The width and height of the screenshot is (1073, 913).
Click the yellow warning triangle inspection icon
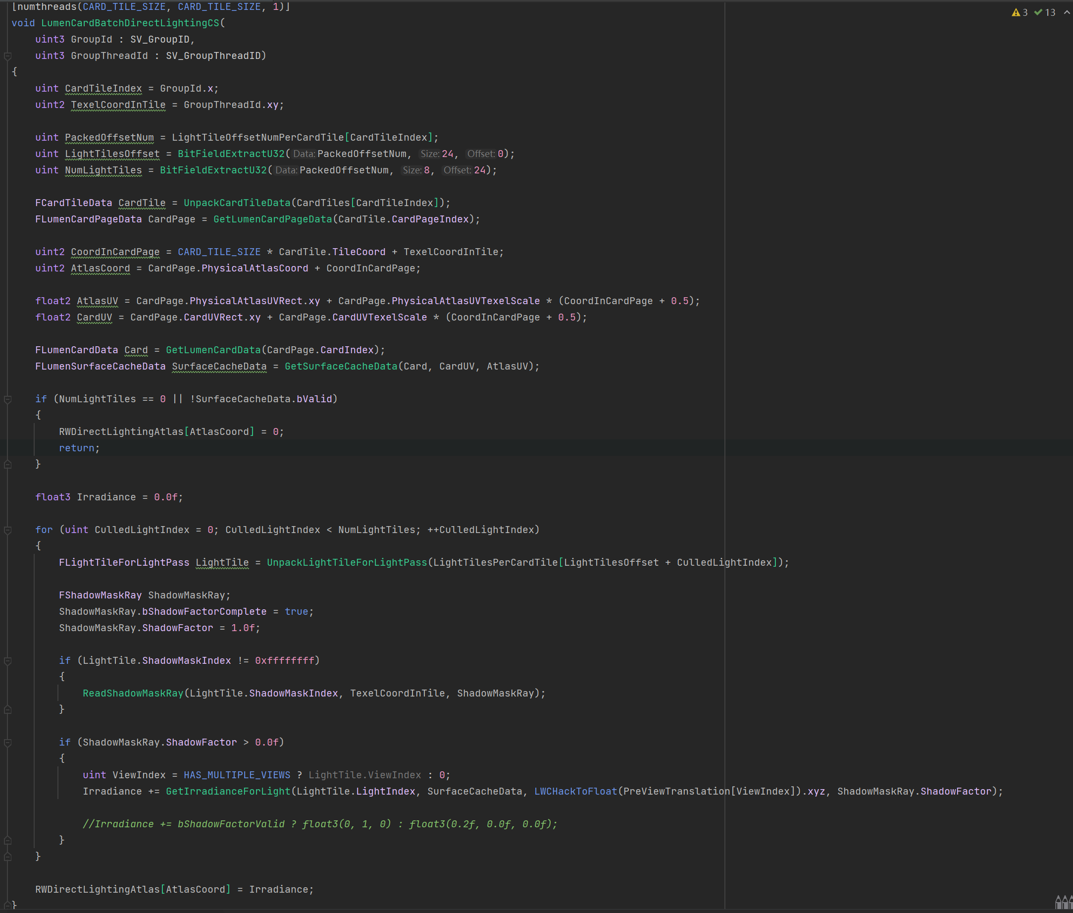coord(1016,12)
